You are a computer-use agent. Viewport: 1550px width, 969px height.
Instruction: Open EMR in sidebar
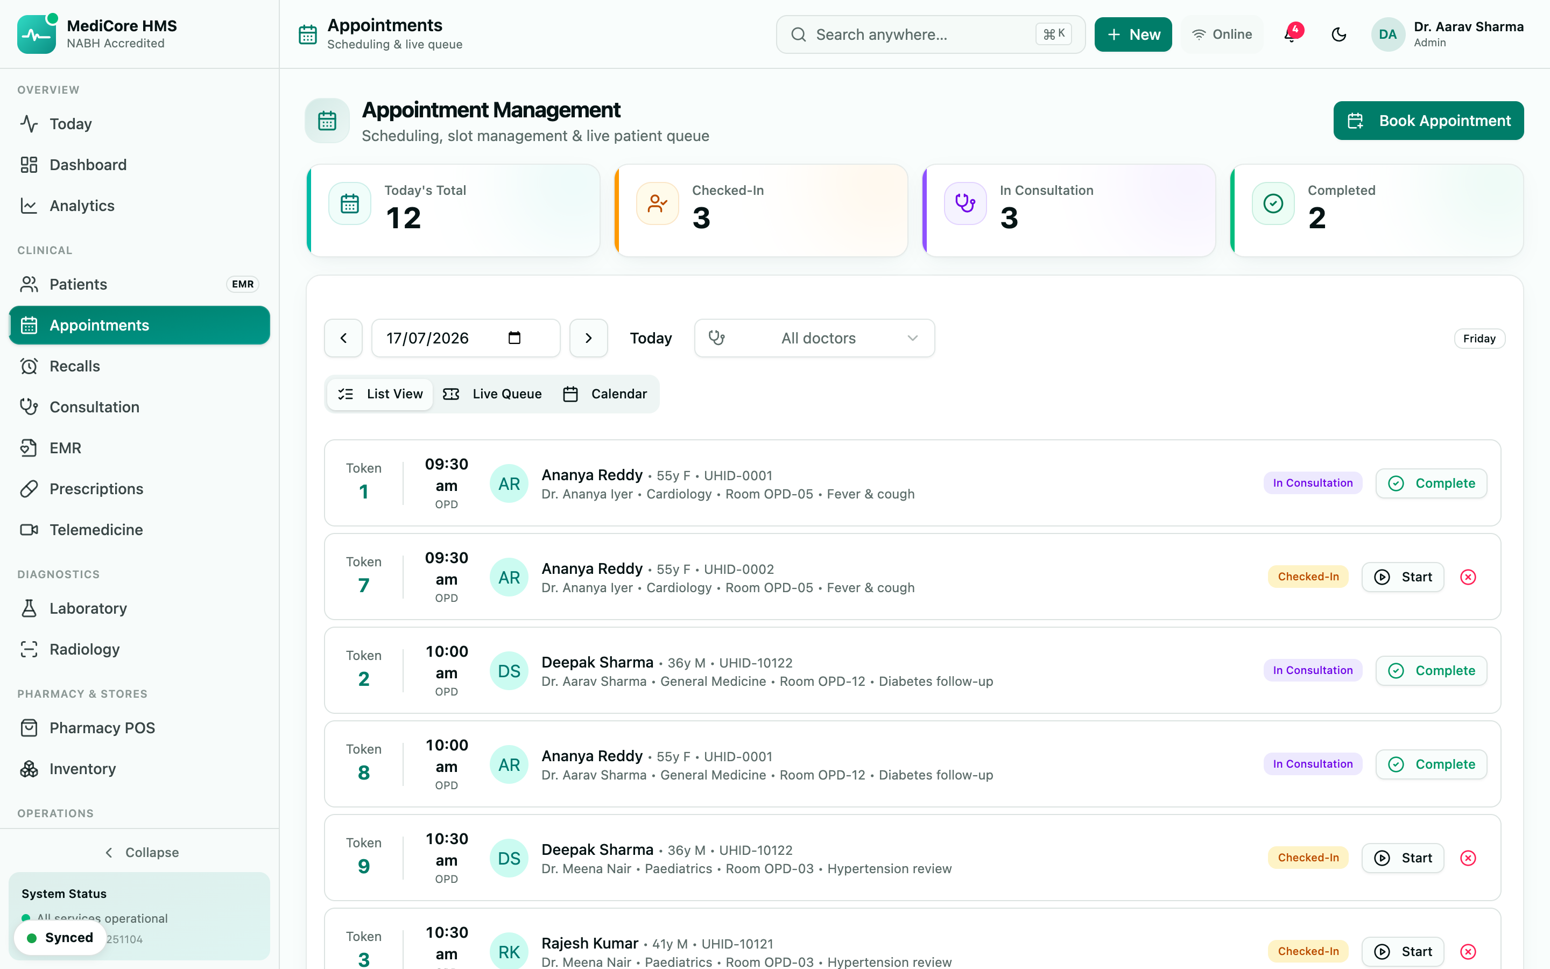point(139,448)
